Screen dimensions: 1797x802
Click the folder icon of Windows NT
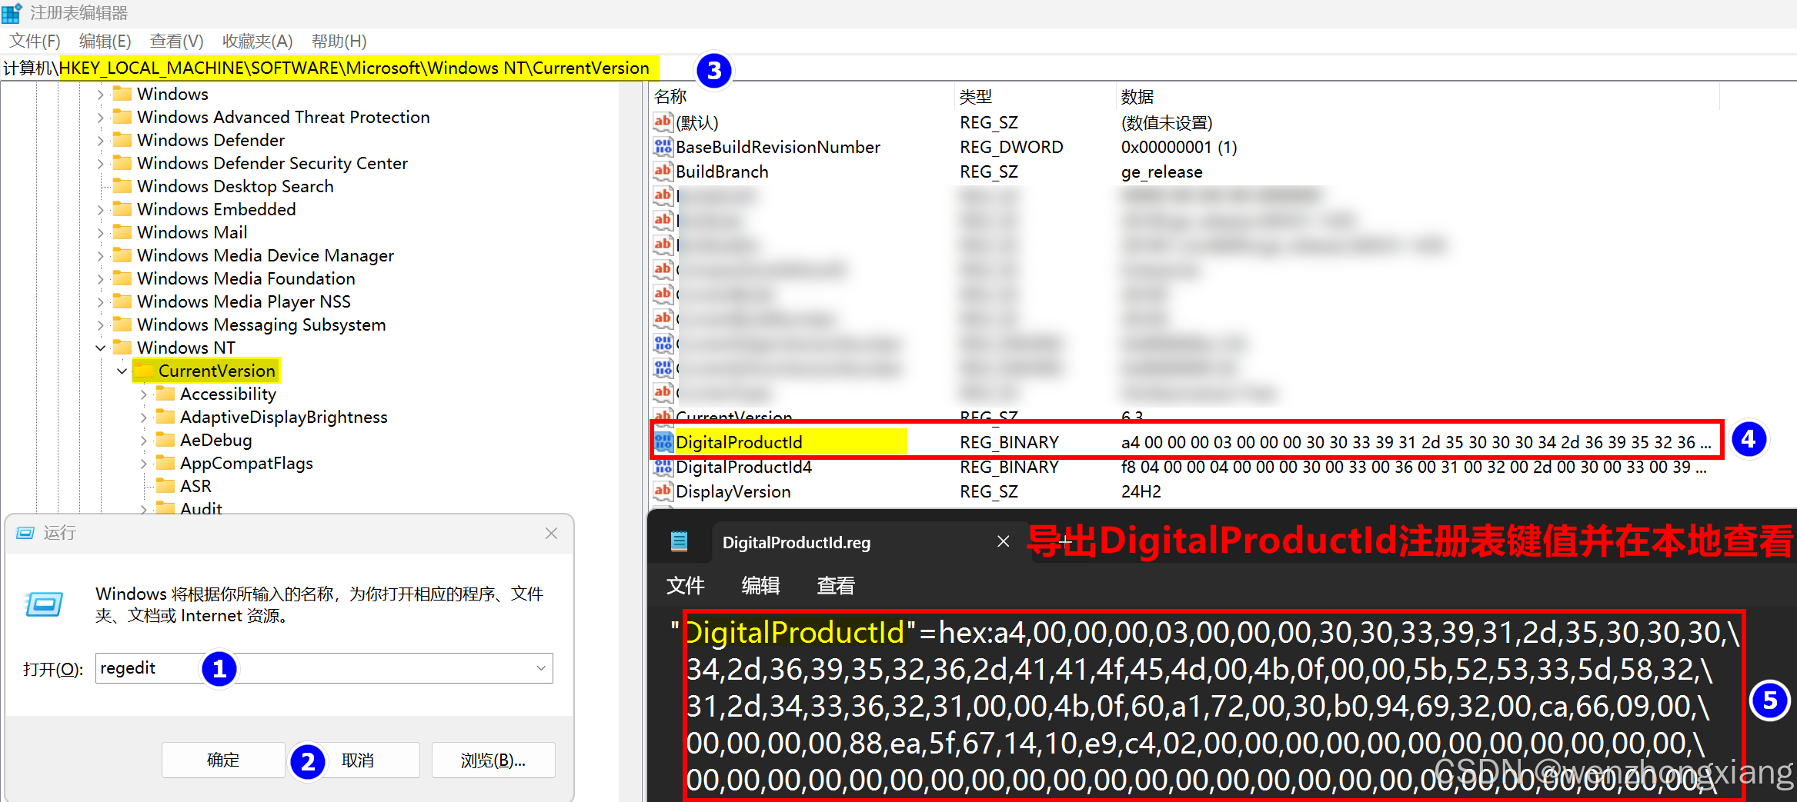[122, 348]
